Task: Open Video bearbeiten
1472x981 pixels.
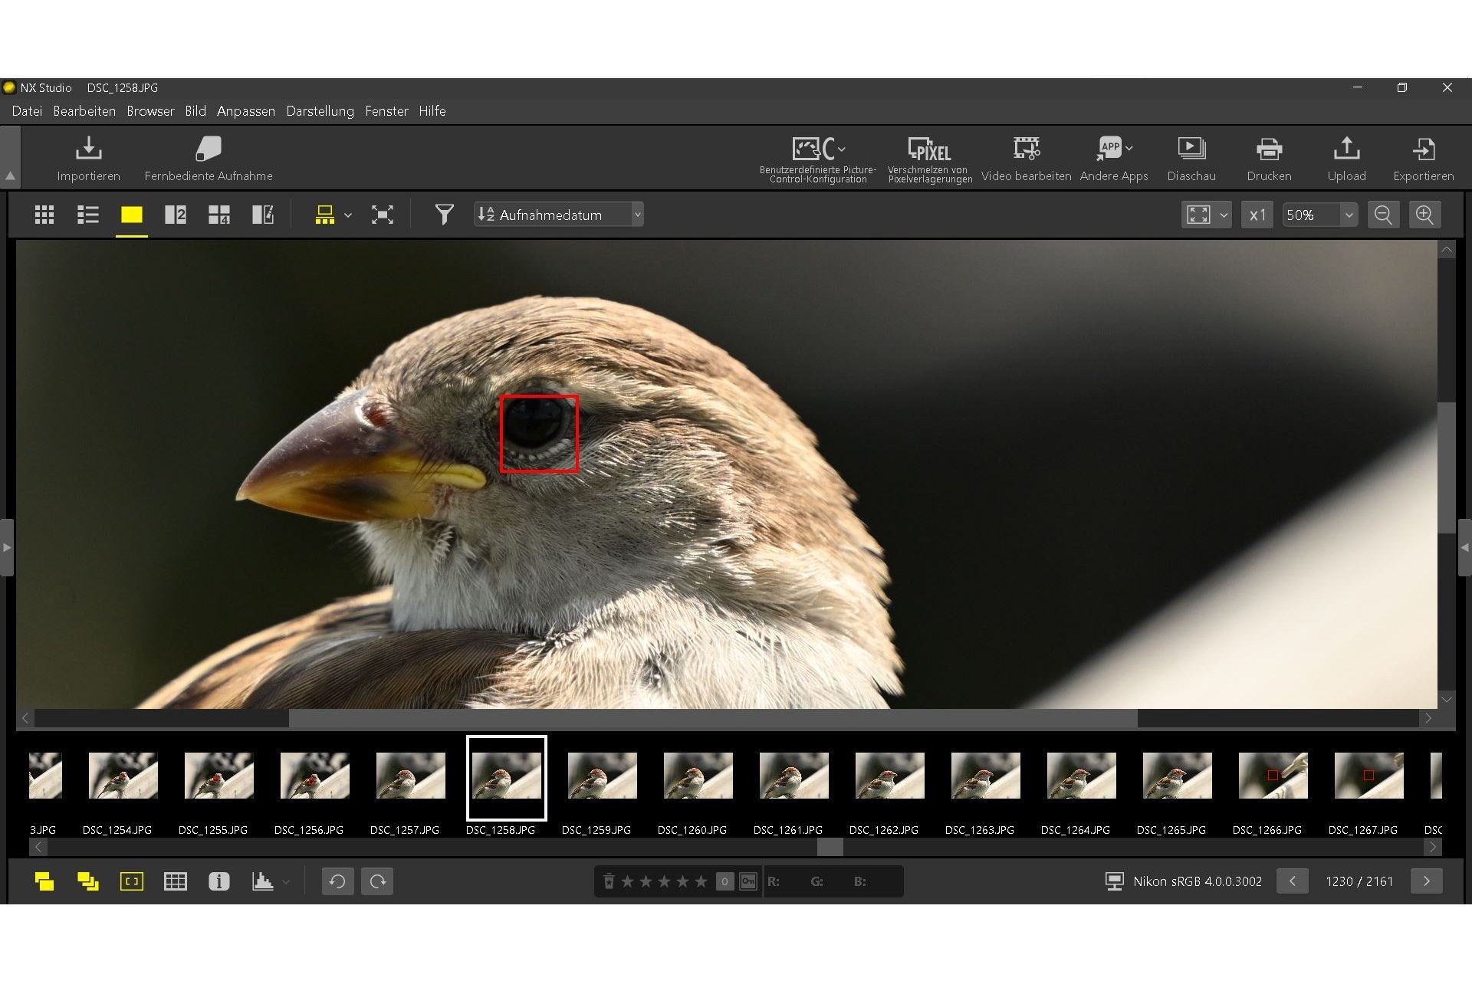Action: 1026,159
